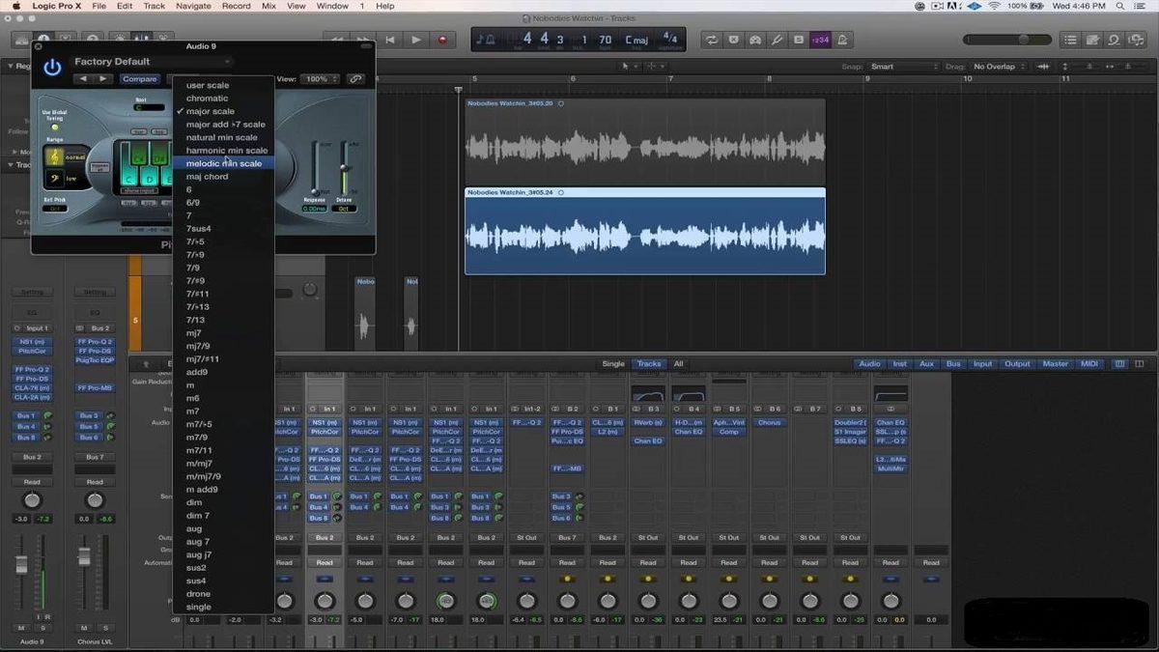Screen dimensions: 1159x652
Task: Solo the Chorus LVL channel strip
Action: pos(105,628)
